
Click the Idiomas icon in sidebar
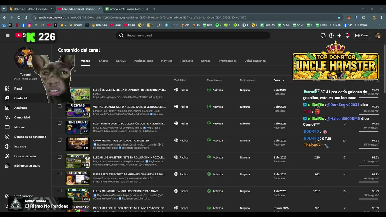(7, 127)
